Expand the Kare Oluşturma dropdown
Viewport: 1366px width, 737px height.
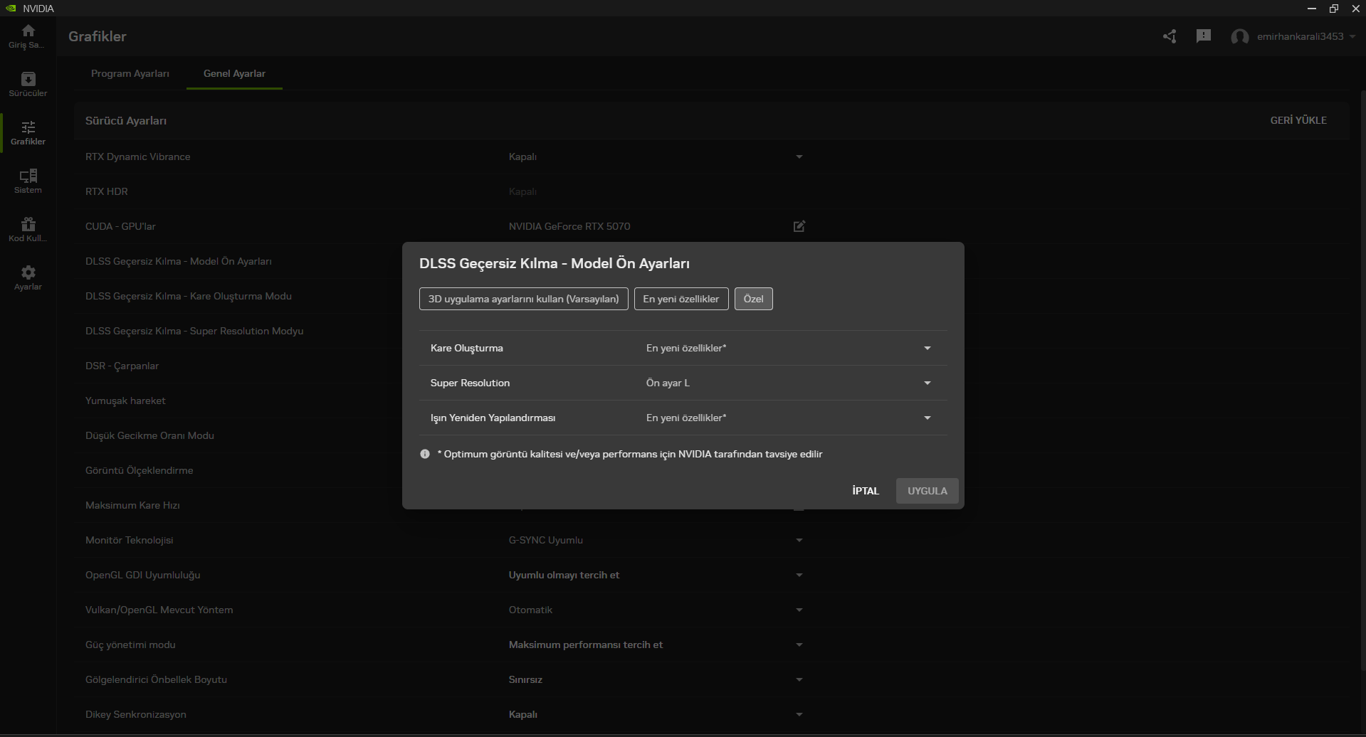928,348
